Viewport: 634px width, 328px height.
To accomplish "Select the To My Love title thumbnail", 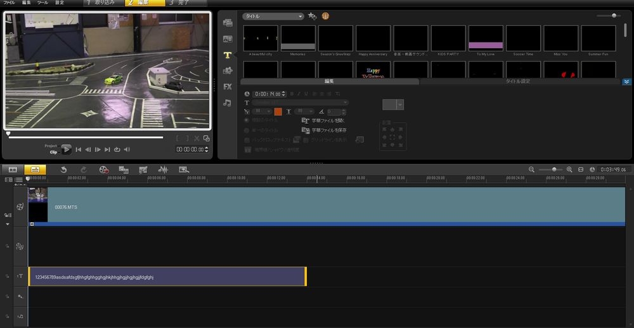I will [x=486, y=39].
